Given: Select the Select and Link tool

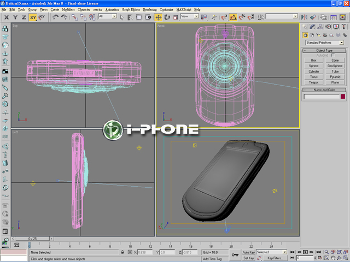Looking at the screenshot, I should click(x=74, y=17).
